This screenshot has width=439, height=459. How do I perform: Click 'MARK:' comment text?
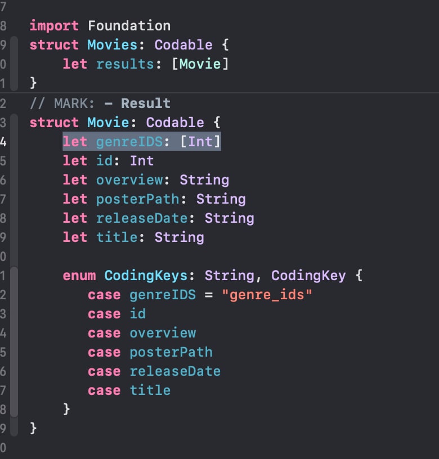tap(74, 103)
